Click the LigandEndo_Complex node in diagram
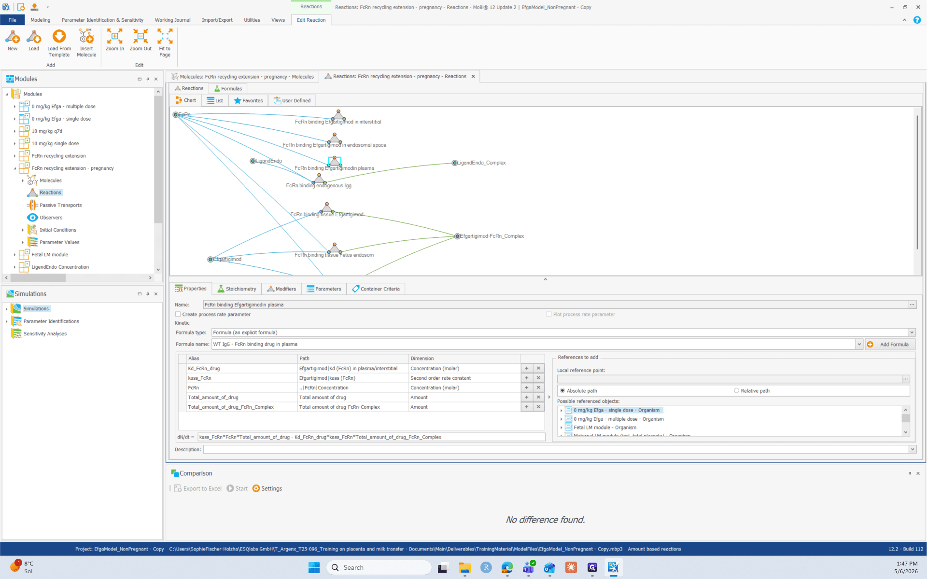The width and height of the screenshot is (927, 579). [454, 163]
